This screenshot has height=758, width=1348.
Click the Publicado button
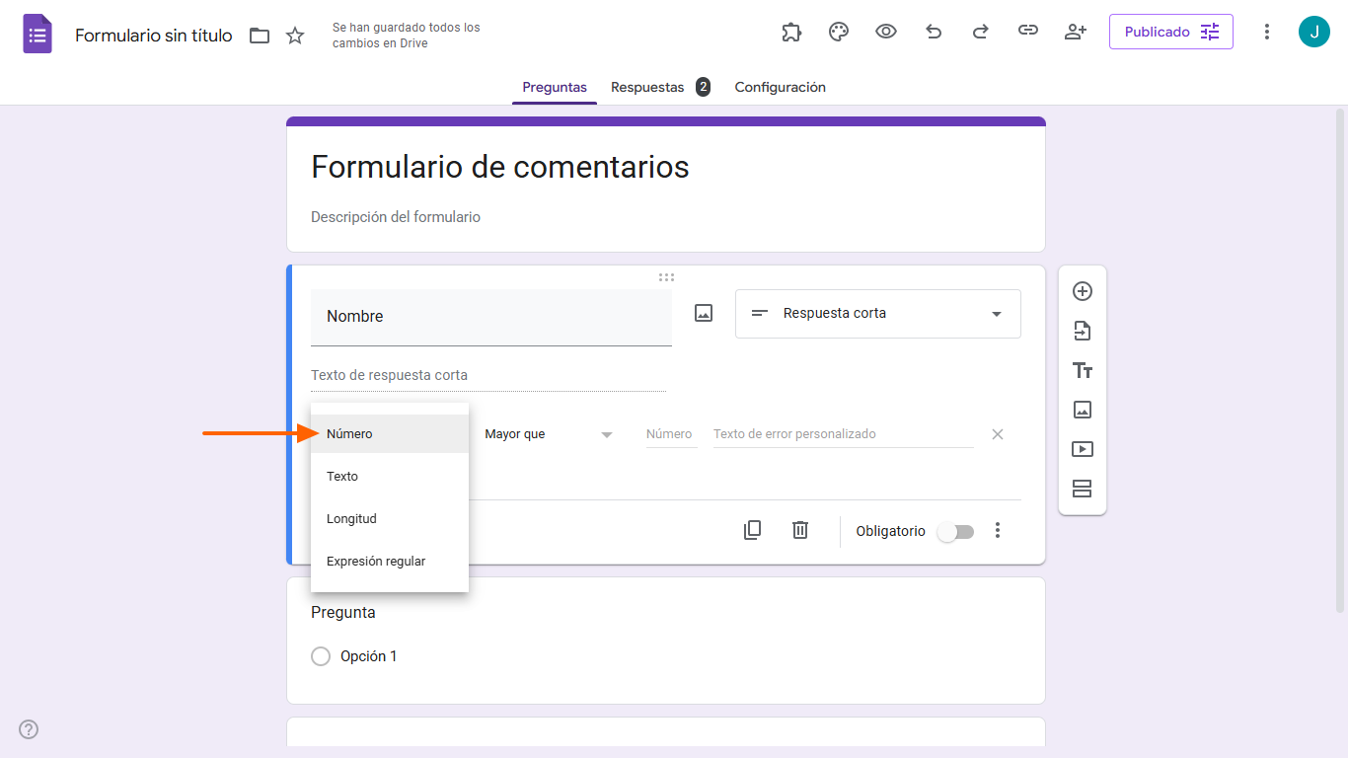click(1170, 31)
